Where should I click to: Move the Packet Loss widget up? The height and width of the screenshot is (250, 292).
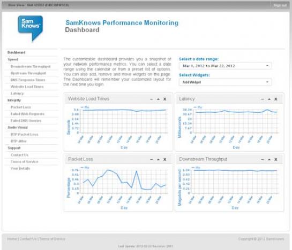[158, 160]
